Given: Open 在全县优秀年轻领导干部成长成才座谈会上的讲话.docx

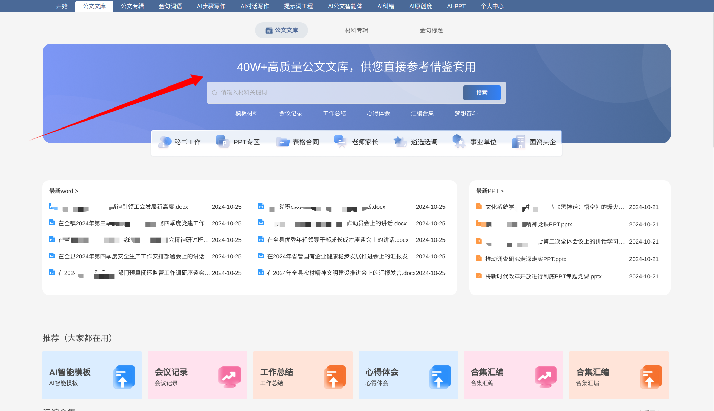Looking at the screenshot, I should click(x=338, y=240).
